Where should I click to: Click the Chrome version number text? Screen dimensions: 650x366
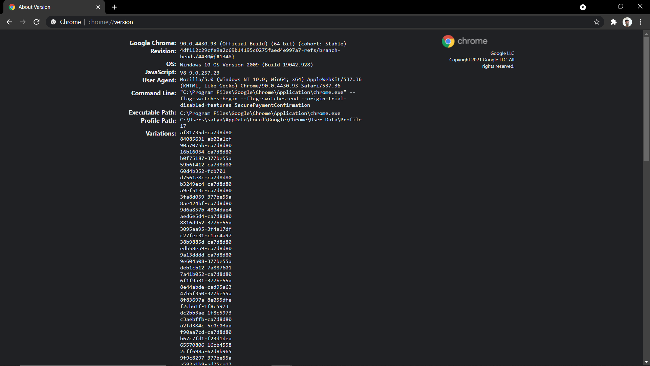pyautogui.click(x=198, y=44)
